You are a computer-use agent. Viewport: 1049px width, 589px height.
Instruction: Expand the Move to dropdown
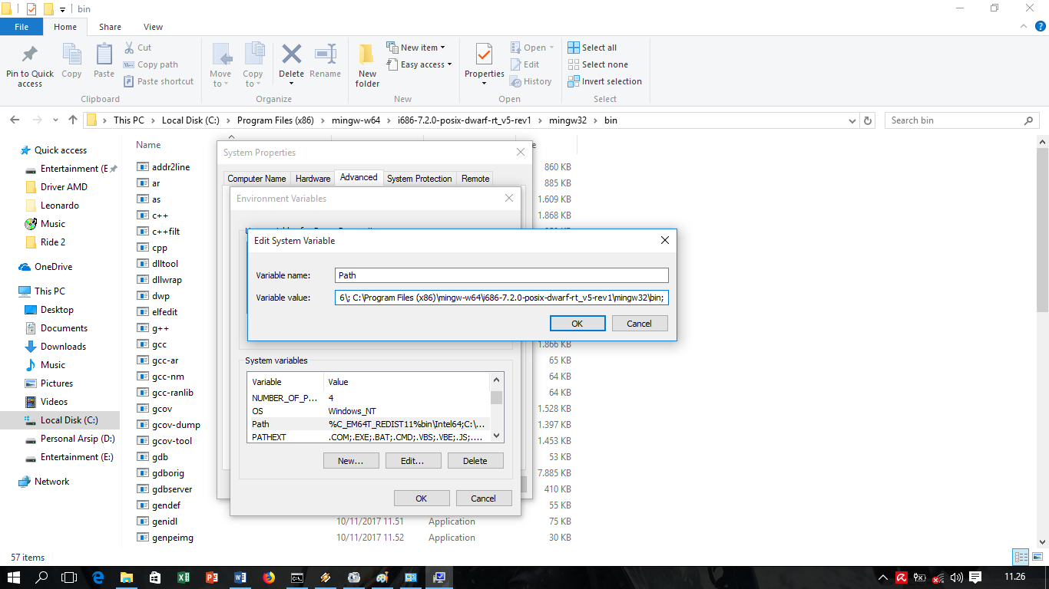220,64
